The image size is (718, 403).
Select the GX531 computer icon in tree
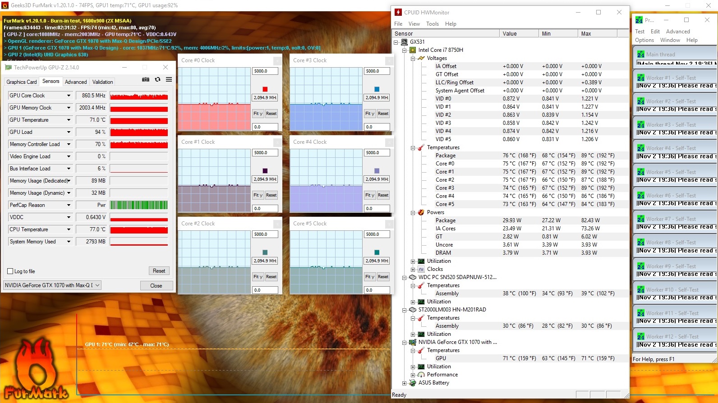[x=404, y=42]
